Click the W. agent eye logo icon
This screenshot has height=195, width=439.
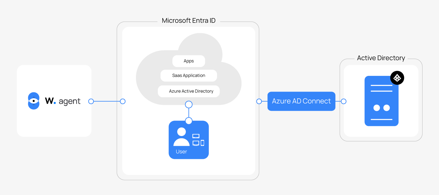coord(34,101)
